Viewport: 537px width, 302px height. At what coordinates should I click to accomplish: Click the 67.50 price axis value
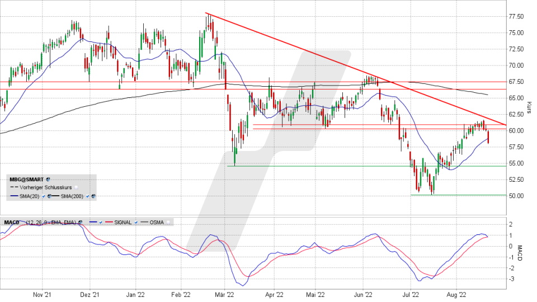[x=516, y=82]
